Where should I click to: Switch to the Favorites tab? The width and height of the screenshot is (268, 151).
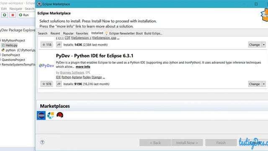point(82,34)
